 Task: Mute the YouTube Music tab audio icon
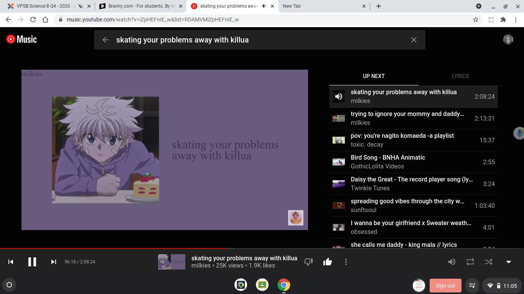tap(264, 6)
